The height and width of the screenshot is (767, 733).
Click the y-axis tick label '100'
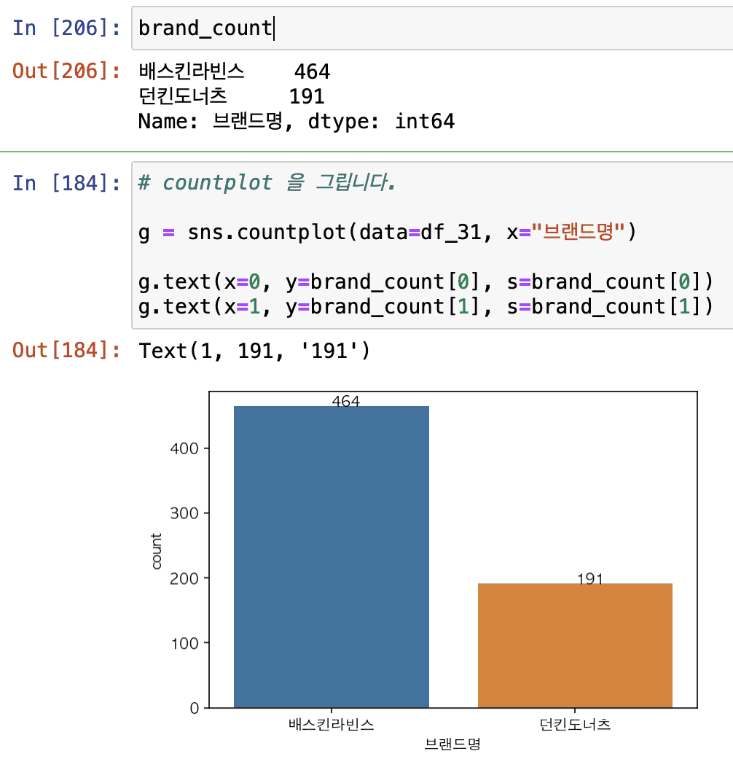coord(185,643)
